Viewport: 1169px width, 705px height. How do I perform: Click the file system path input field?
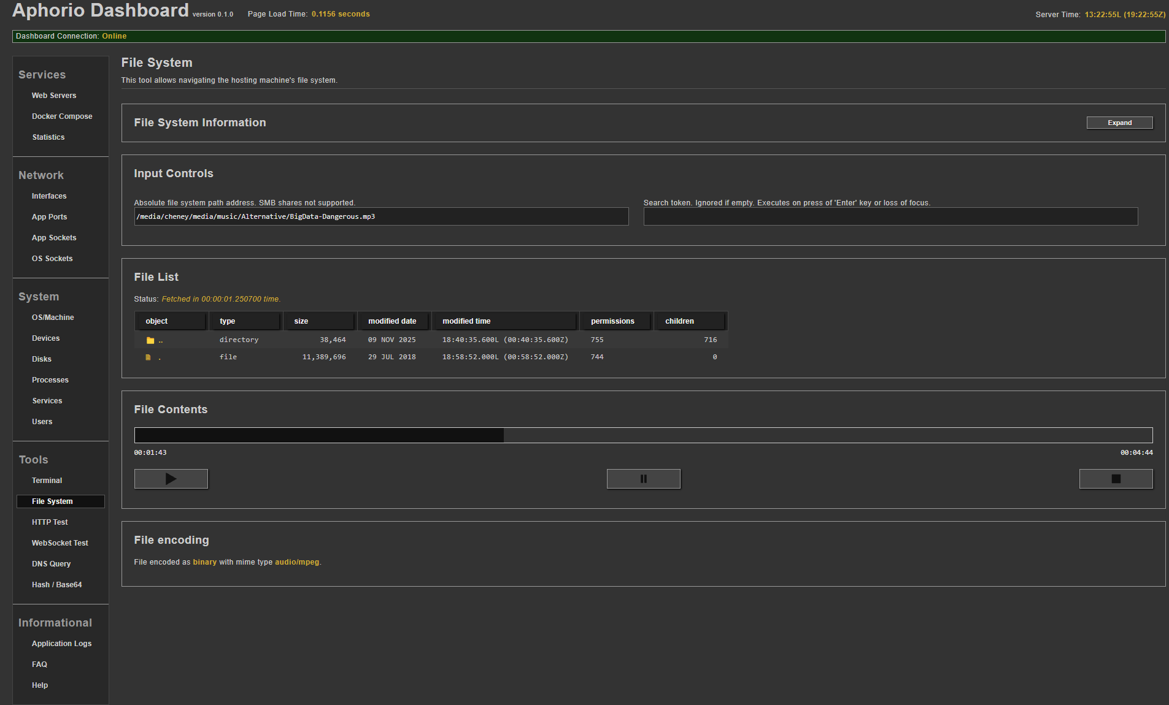pos(381,216)
